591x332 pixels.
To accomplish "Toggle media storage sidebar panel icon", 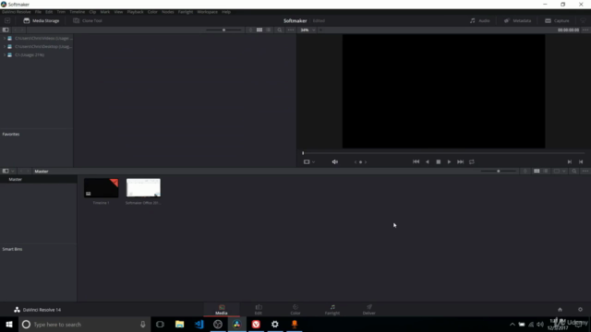I will [x=6, y=30].
